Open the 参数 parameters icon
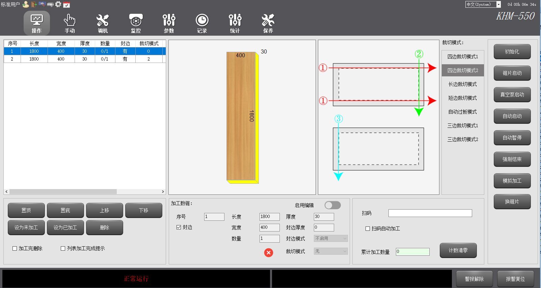541x288 pixels. 169,23
